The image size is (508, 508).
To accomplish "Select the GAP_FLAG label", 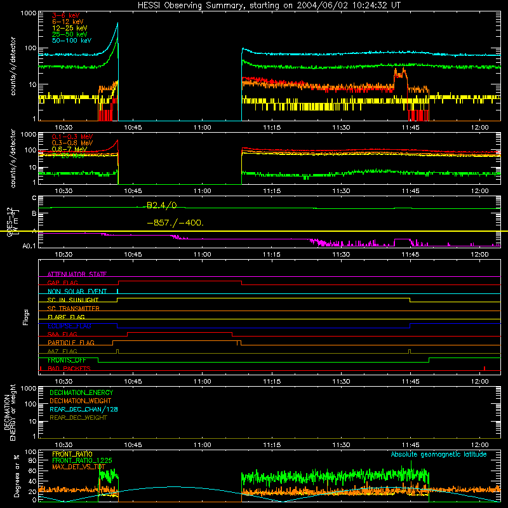I will click(62, 283).
